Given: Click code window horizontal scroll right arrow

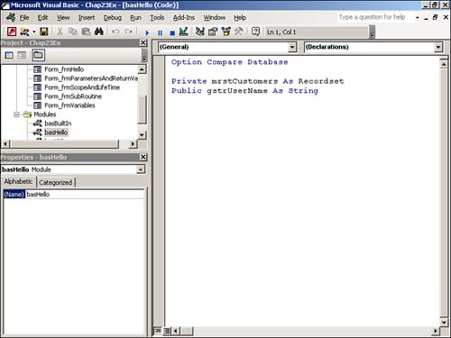Looking at the screenshot, I should pos(435,331).
